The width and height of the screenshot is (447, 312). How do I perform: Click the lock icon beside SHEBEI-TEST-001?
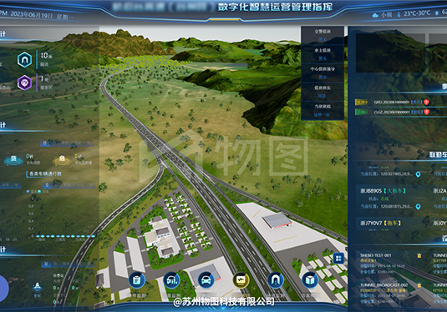click(x=419, y=255)
